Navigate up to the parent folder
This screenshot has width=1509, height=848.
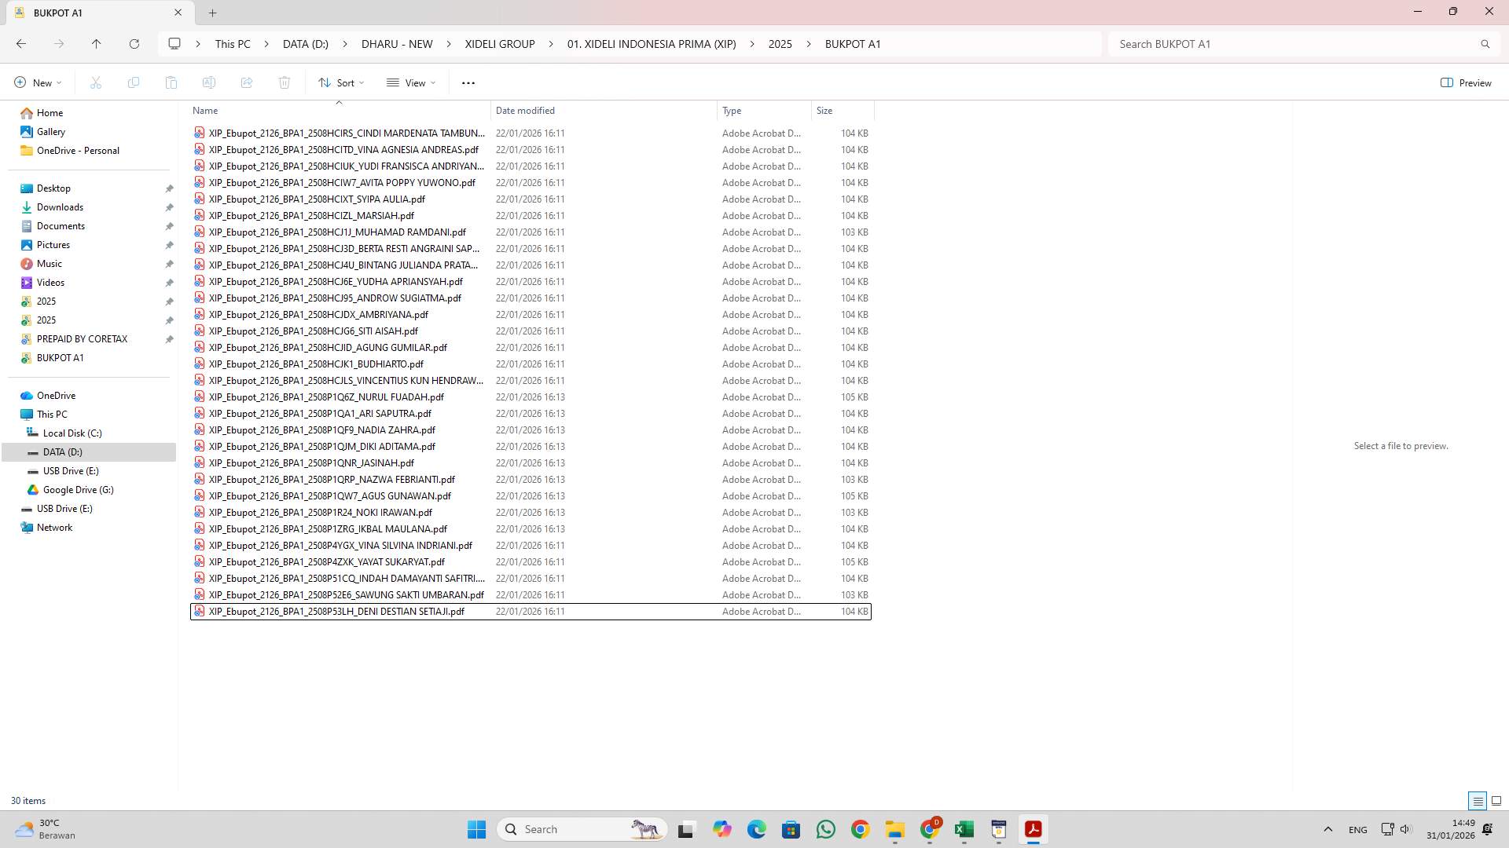[97, 44]
